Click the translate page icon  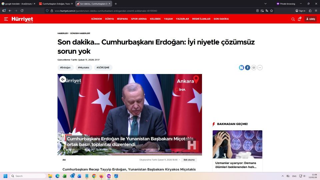(x=267, y=11)
